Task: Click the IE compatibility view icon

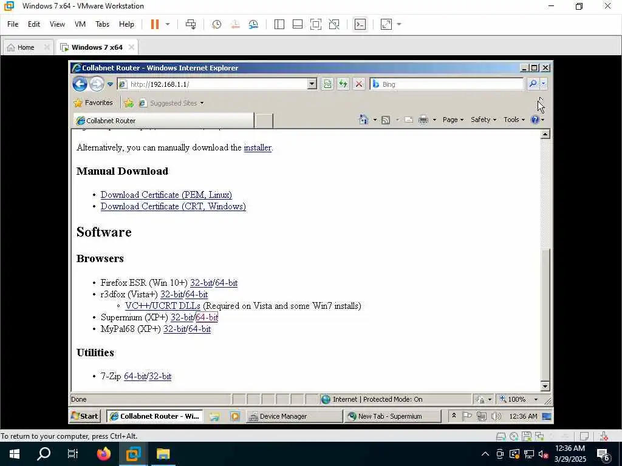Action: coord(327,84)
